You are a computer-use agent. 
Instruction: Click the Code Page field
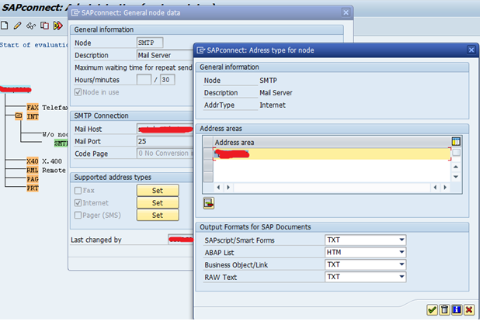[x=165, y=154]
